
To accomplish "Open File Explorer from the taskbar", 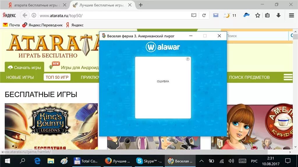I will (51, 161).
